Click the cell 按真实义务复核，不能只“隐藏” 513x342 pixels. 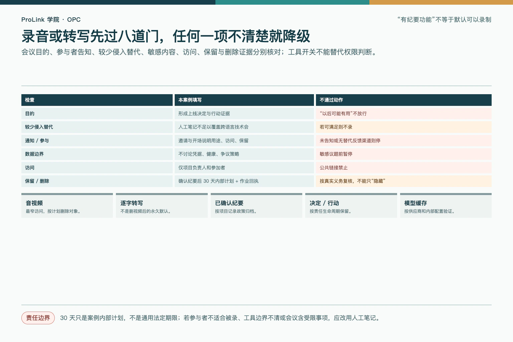[404, 181]
